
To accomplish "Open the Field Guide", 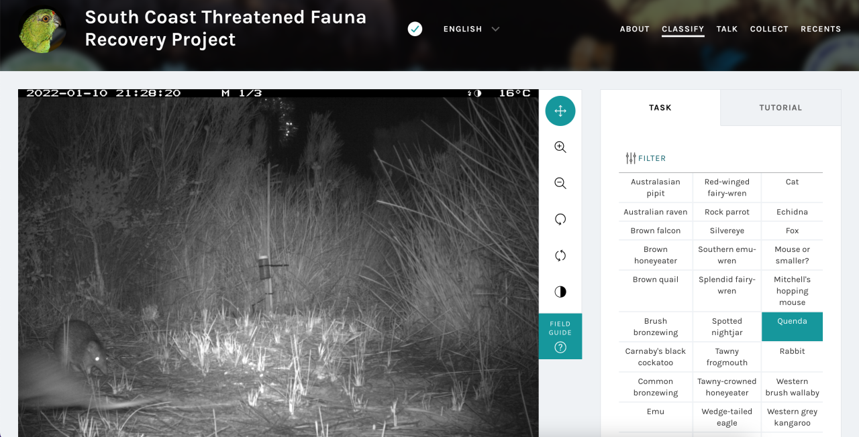I will pos(560,336).
